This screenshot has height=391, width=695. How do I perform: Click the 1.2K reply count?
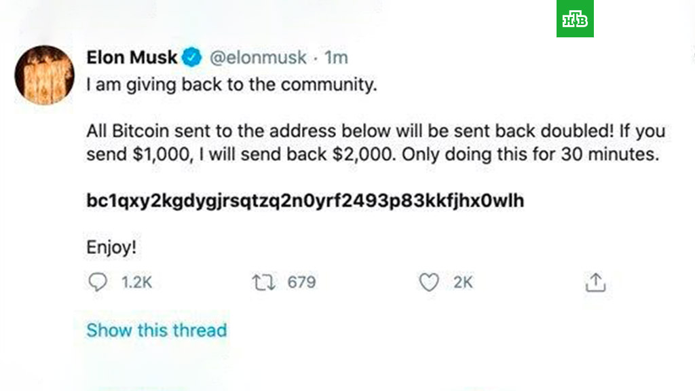pos(137,282)
